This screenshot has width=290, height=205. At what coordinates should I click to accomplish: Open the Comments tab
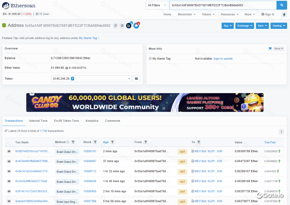tap(113, 121)
